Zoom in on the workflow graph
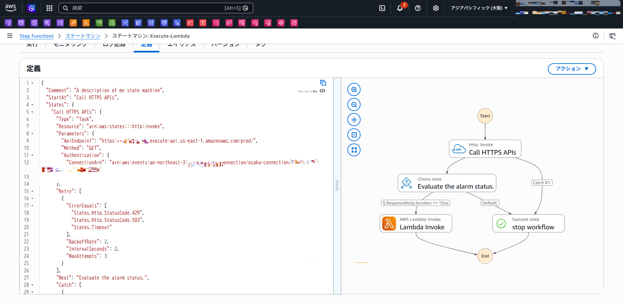This screenshot has width=623, height=304. click(354, 89)
